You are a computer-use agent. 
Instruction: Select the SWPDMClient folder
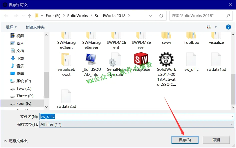click(x=116, y=41)
